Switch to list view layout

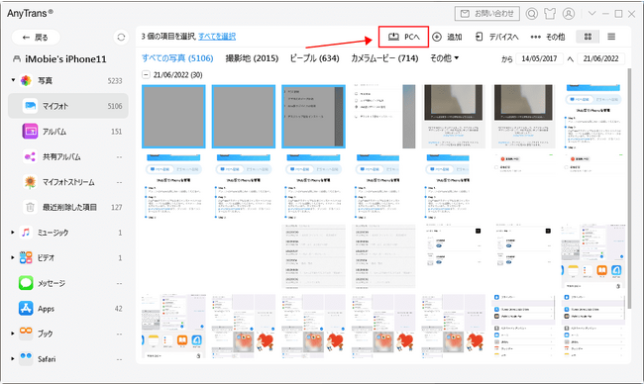point(611,37)
